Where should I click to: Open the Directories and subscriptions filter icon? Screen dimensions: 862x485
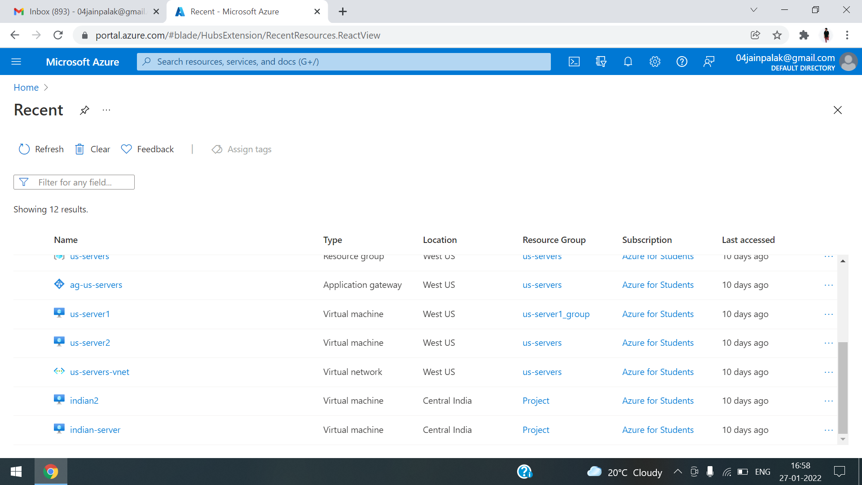(x=601, y=62)
